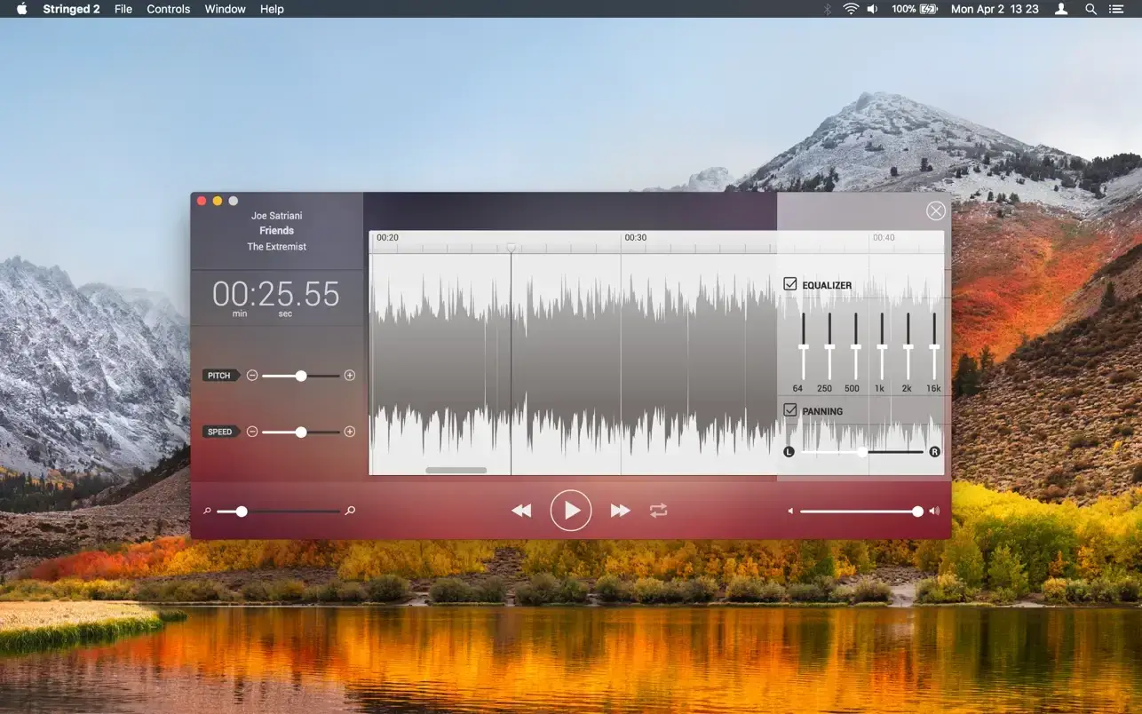Click the max volume speaker icon

[934, 512]
